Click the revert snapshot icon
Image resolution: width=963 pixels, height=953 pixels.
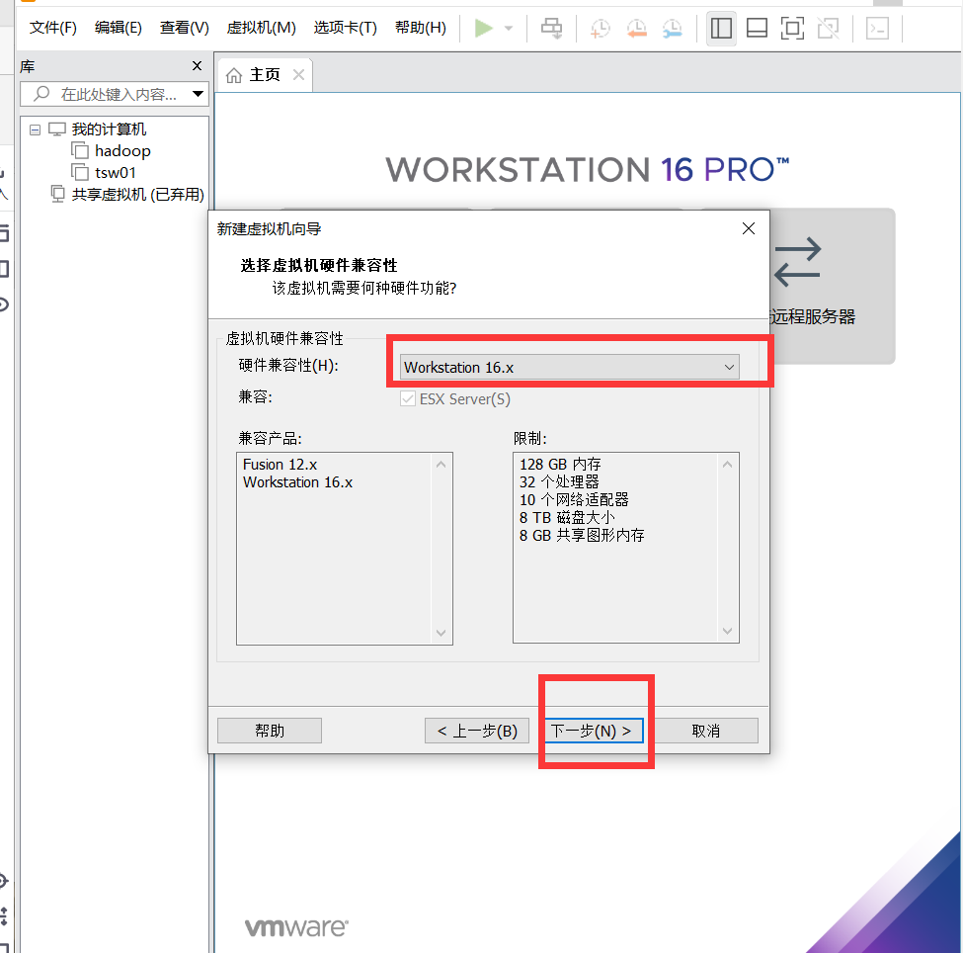pyautogui.click(x=637, y=28)
